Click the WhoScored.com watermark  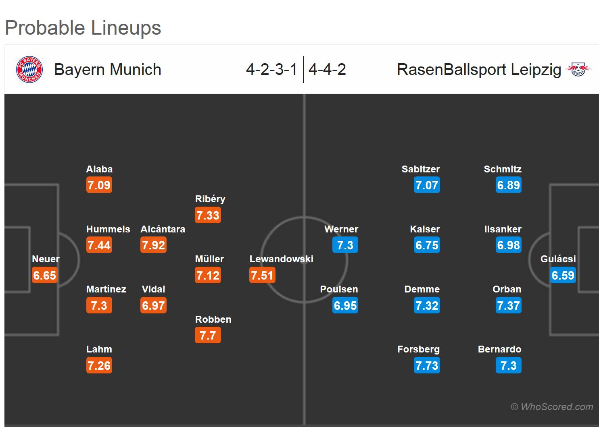pos(552,407)
